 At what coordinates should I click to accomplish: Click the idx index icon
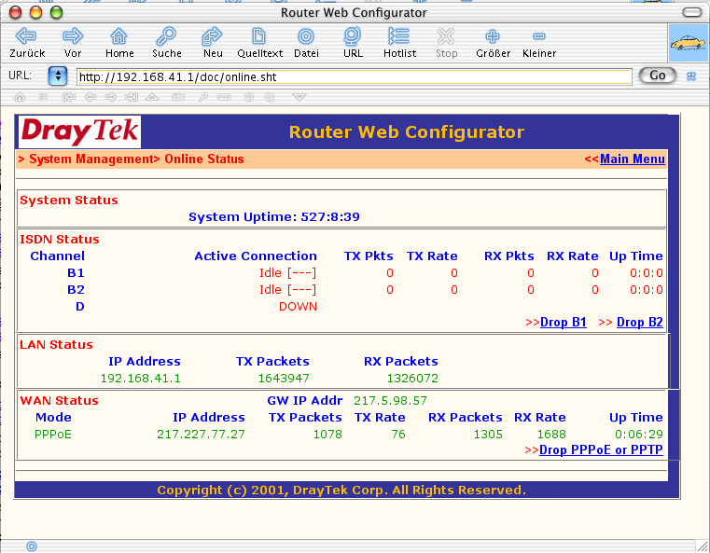[x=178, y=96]
